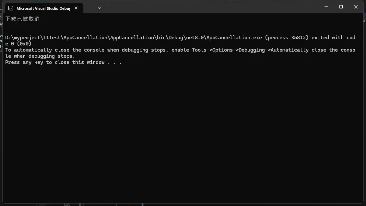
Task: Close the terminal window
Action: pos(356,7)
